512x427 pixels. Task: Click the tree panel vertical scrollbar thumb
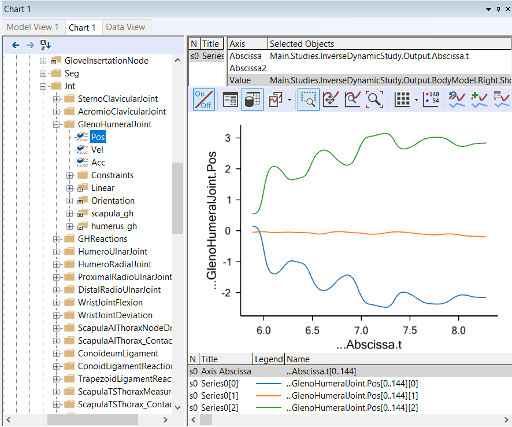click(x=177, y=198)
